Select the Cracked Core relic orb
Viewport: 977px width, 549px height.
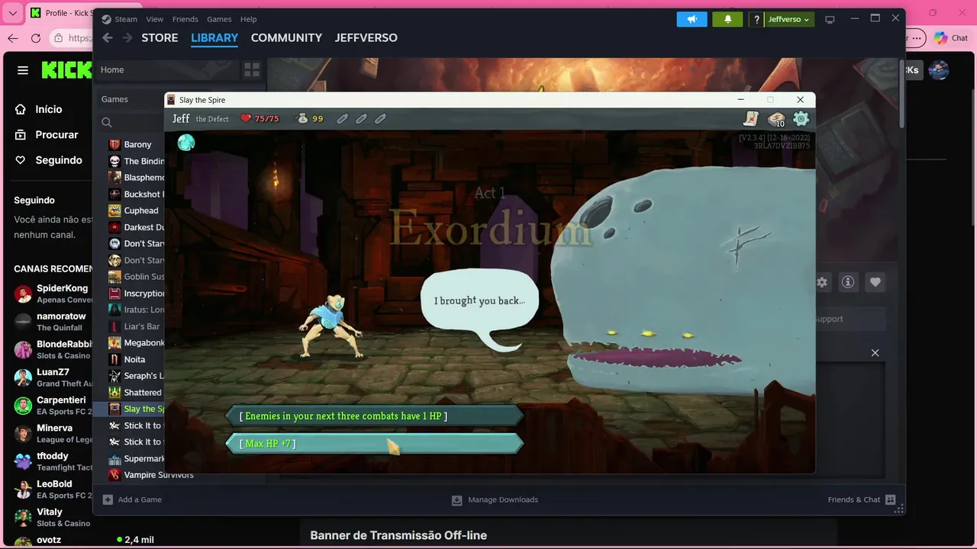click(186, 143)
